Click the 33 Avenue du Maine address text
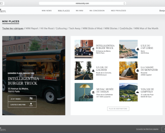Image resolution: width=165 pixels, height=133 pixels. (x=18, y=90)
